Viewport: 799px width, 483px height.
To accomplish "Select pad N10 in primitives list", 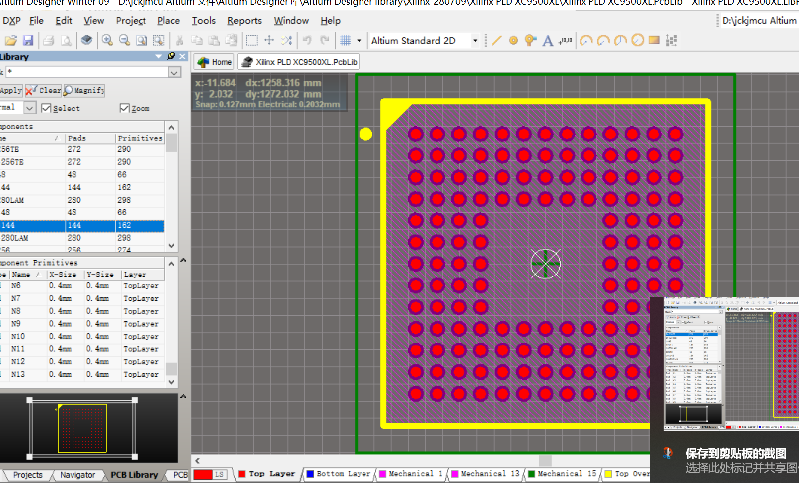I will coord(82,337).
